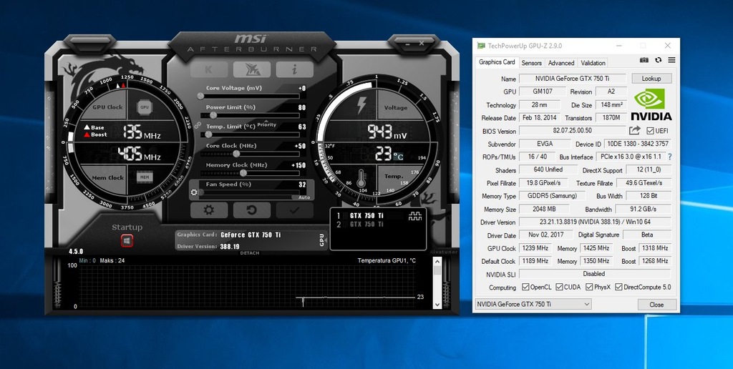Toggle the OpenCL checkbox
Image resolution: width=733 pixels, height=369 pixels.
[x=525, y=287]
